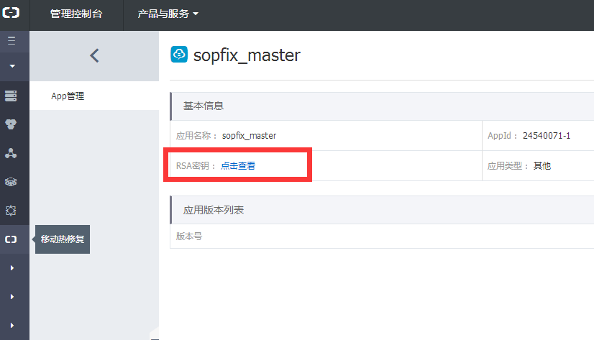Expand the second collapsed sidebar group arrow
Image resolution: width=594 pixels, height=340 pixels.
tap(12, 296)
